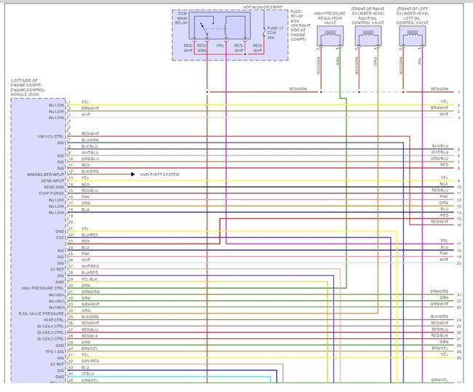
Task: Click the 'ANTI-THEFT SYSTEM' reference text
Action: click(159, 175)
